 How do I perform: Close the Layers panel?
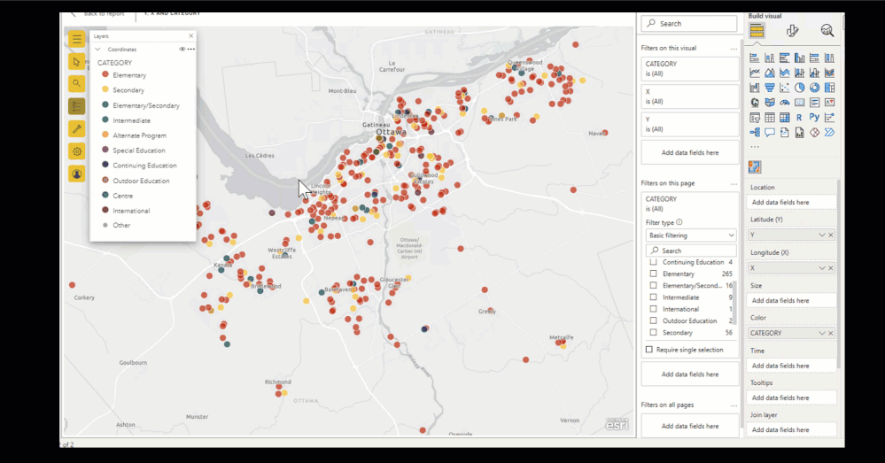pyautogui.click(x=190, y=36)
